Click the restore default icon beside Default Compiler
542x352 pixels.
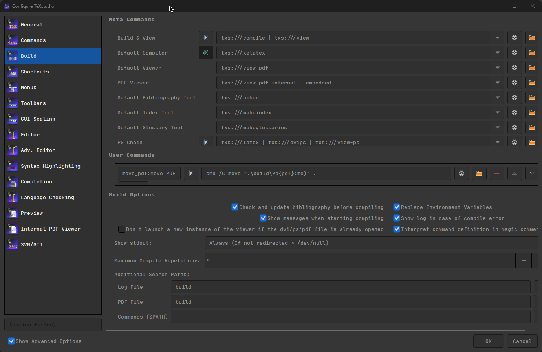pyautogui.click(x=206, y=53)
